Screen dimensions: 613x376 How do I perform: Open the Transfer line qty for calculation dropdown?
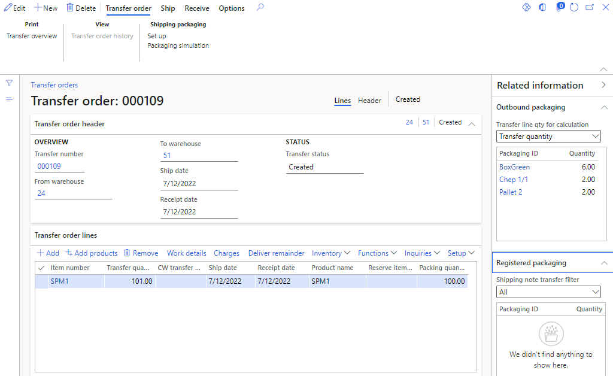[x=596, y=136]
